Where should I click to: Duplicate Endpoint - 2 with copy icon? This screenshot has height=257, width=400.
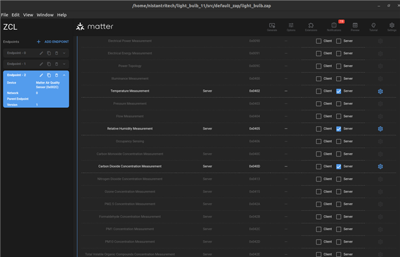point(49,75)
